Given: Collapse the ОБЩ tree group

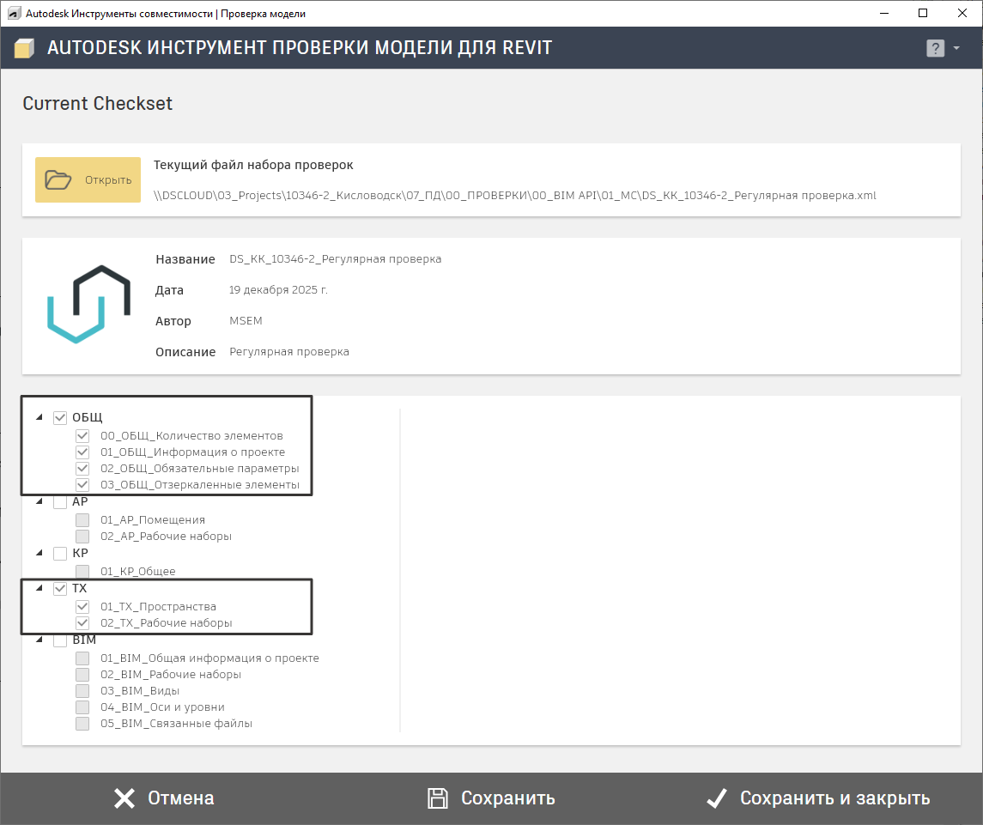Looking at the screenshot, I should point(39,418).
